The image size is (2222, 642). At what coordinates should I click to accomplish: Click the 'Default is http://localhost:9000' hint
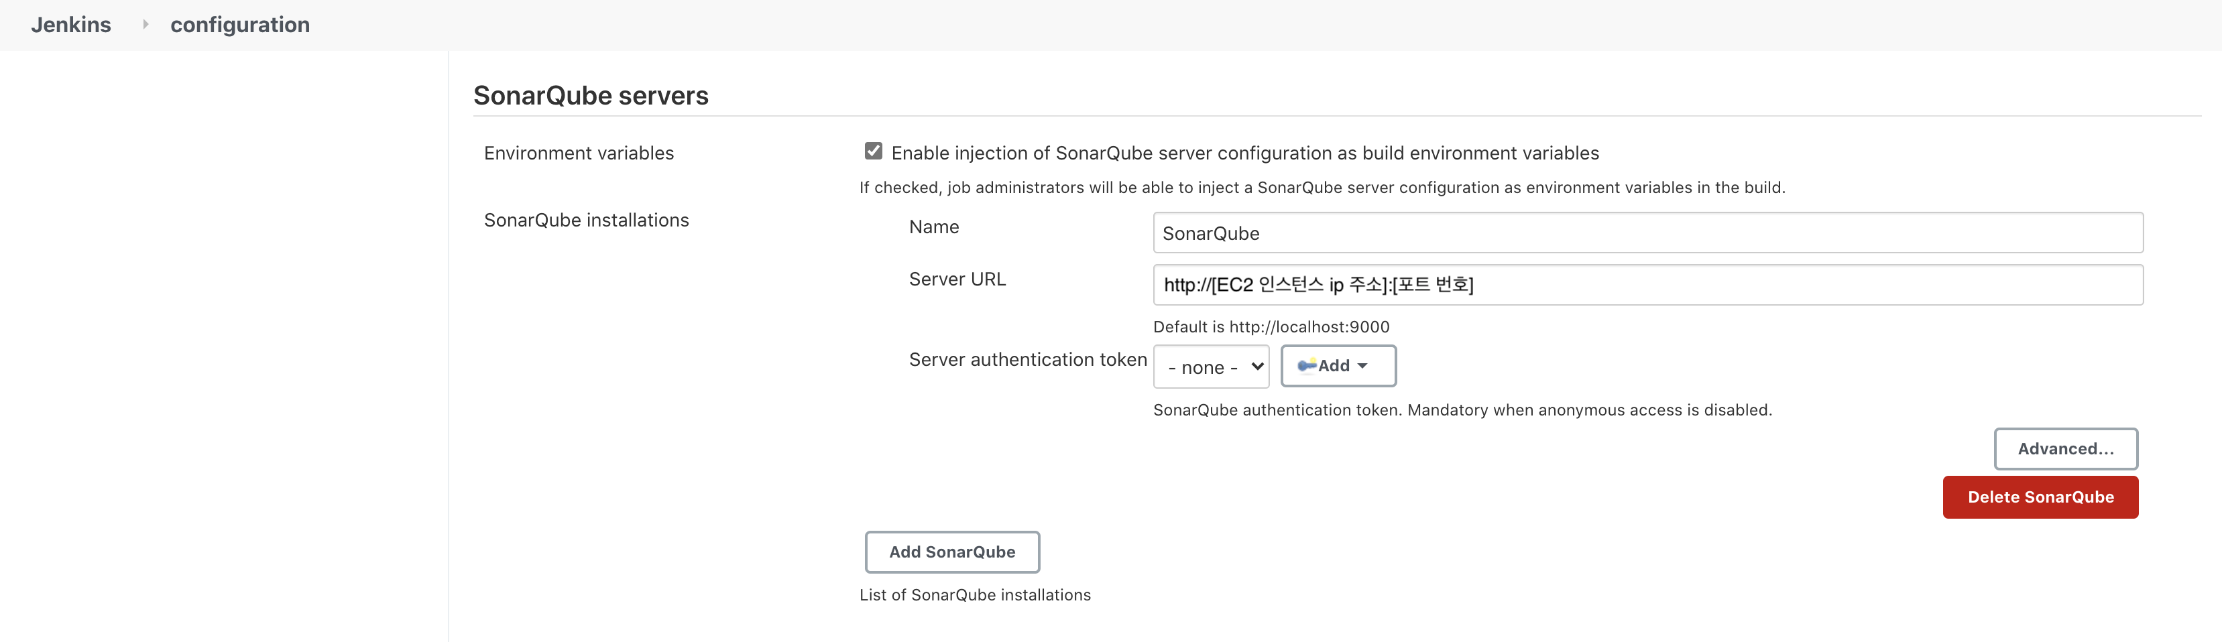pyautogui.click(x=1271, y=328)
